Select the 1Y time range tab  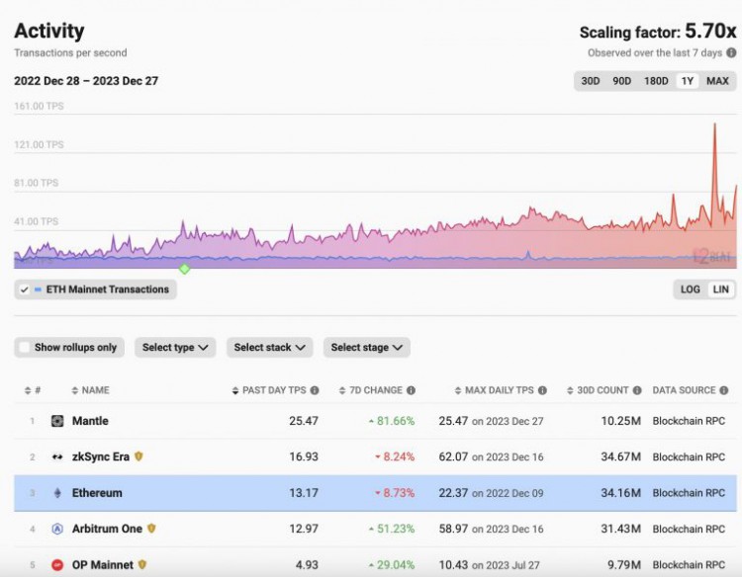688,81
